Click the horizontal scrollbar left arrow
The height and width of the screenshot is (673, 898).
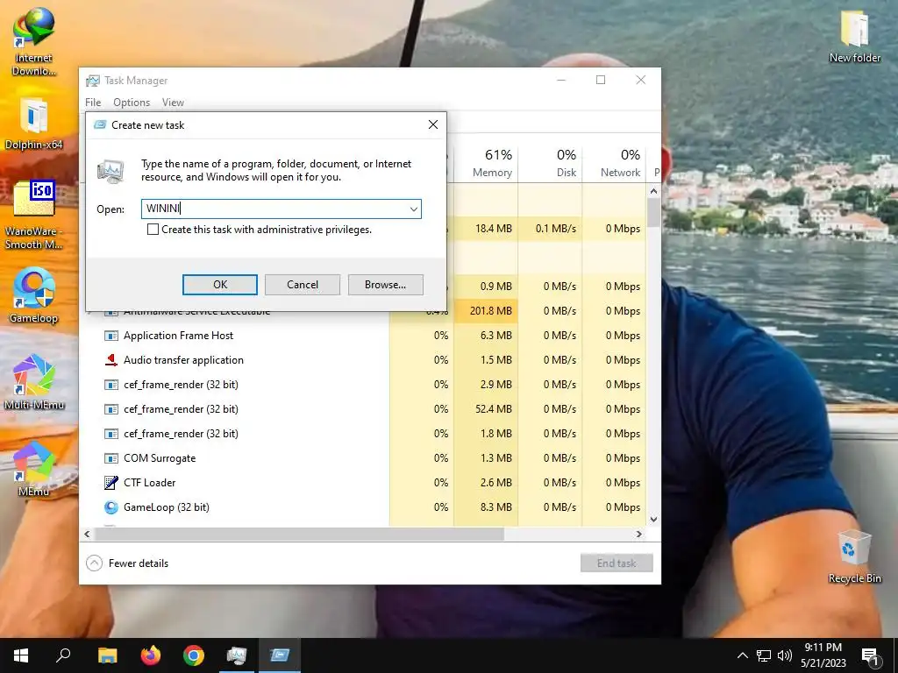pyautogui.click(x=87, y=534)
